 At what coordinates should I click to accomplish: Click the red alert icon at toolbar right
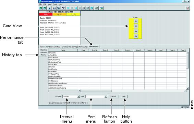(187, 8)
